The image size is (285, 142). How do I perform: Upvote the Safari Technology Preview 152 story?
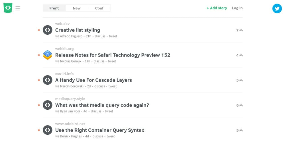[x=240, y=55]
